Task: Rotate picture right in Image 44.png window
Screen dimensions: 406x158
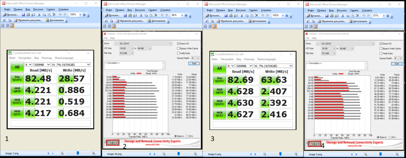Action: (x=111, y=21)
